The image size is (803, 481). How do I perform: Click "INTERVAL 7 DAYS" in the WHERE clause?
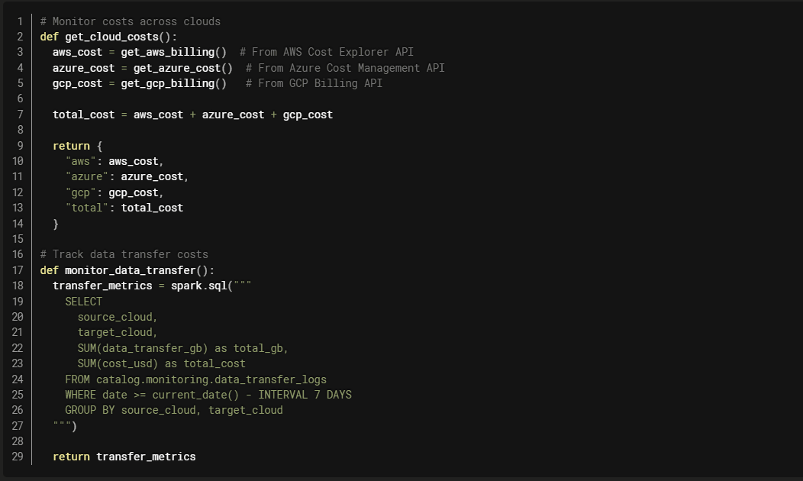305,395
